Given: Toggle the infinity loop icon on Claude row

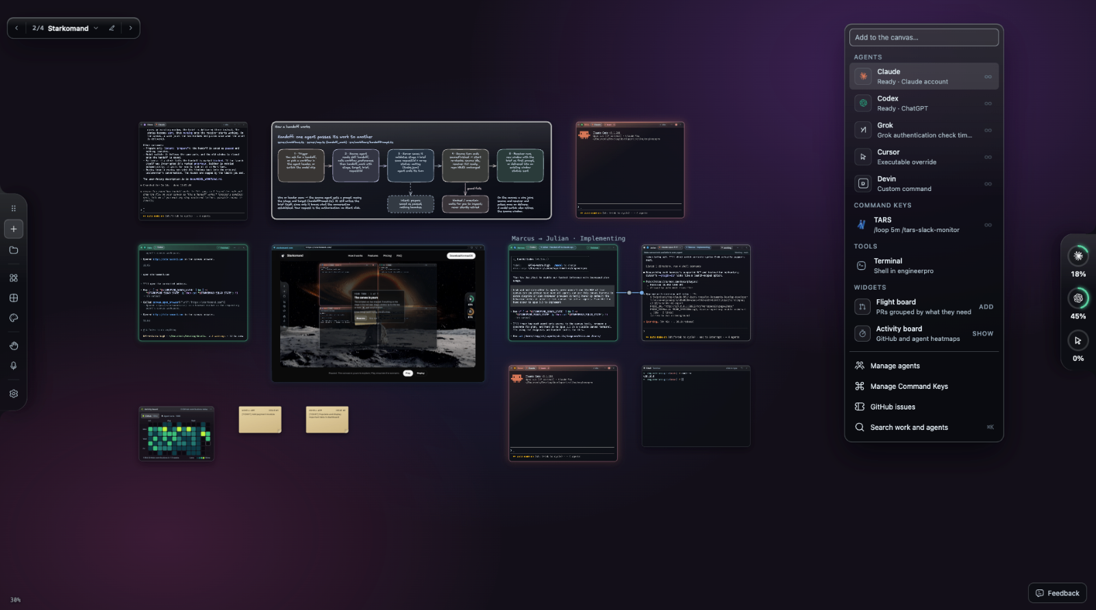Looking at the screenshot, I should [x=988, y=77].
